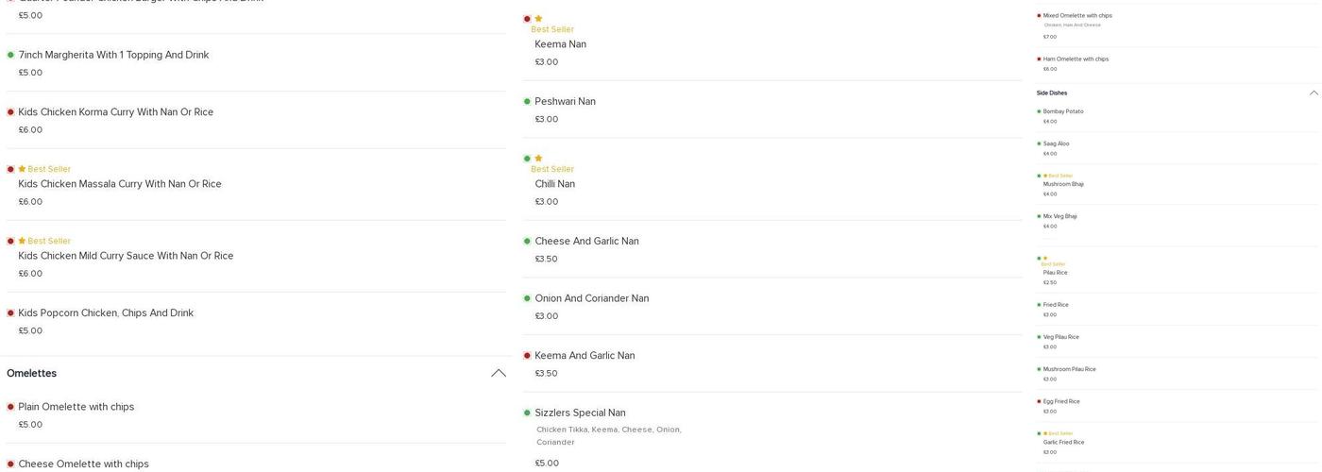
Task: Click star icon for Kids Chicken Mild Curry
Action: pos(22,242)
